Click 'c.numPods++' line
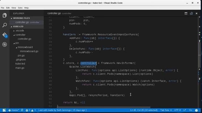The height and width of the screenshot is (113, 202). [84, 42]
